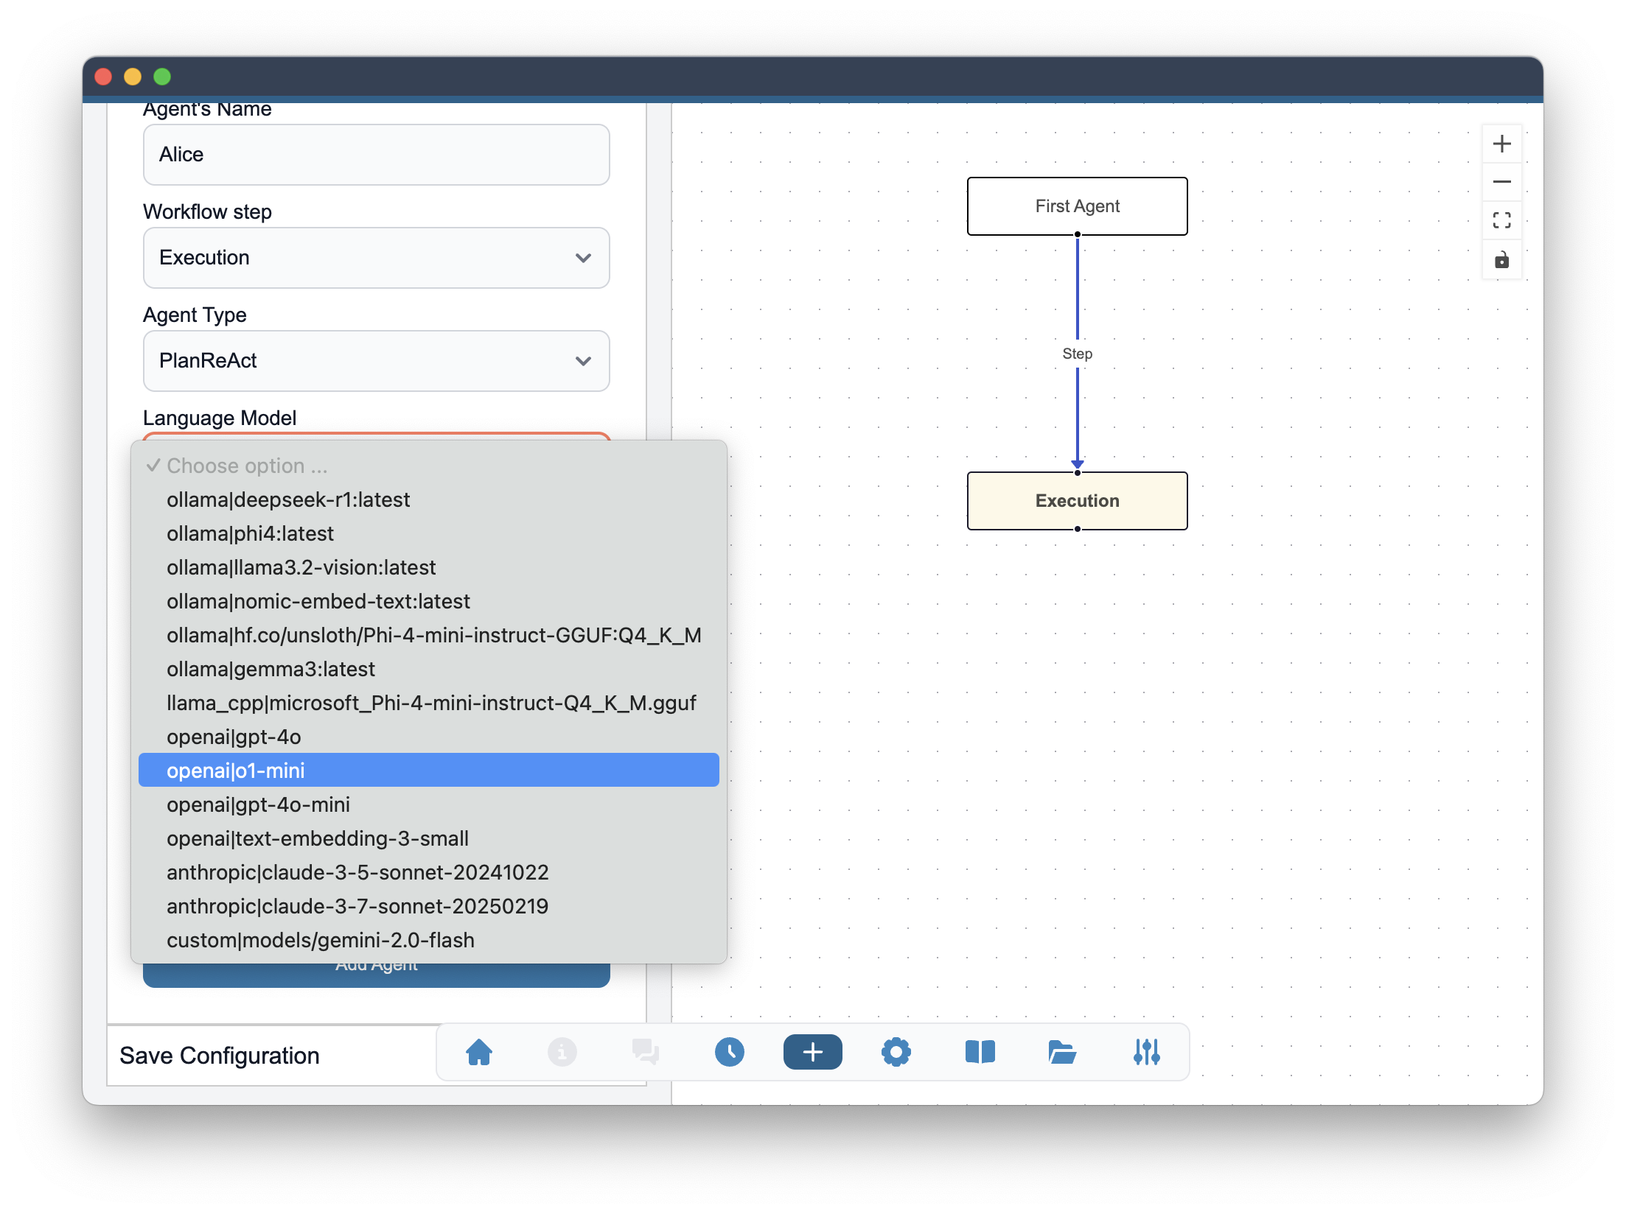Minimize the window with the yellow button
The height and width of the screenshot is (1214, 1626).
tap(133, 77)
